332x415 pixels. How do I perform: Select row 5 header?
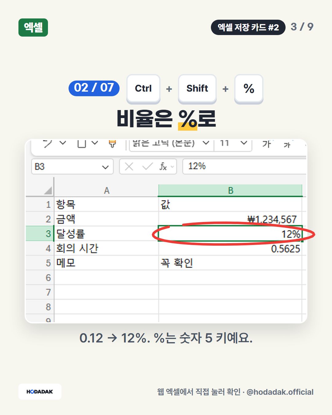point(40,263)
